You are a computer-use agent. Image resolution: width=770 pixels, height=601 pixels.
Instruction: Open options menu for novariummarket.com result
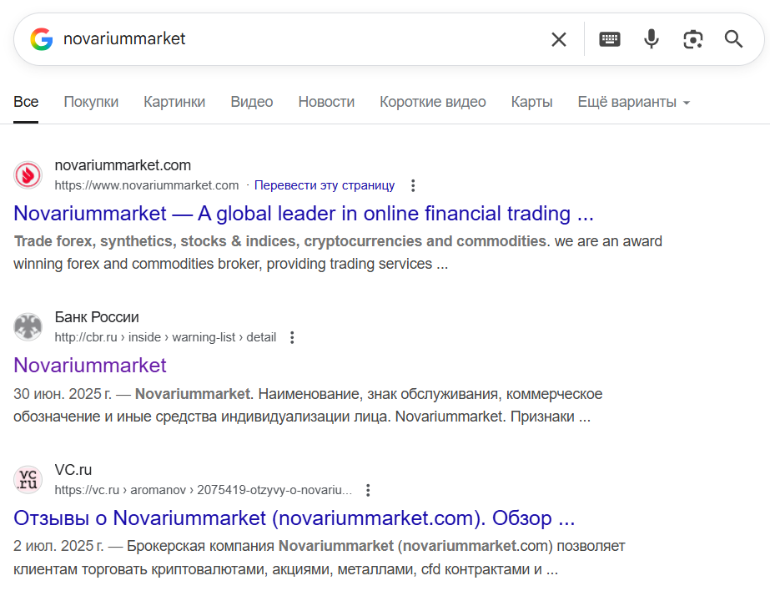(412, 185)
